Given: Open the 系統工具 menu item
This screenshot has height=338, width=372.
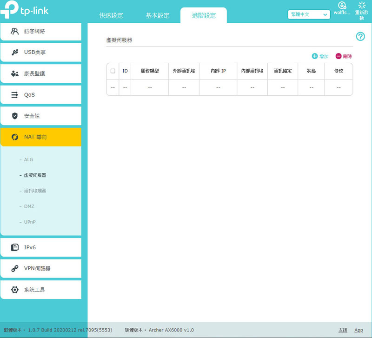Looking at the screenshot, I should pyautogui.click(x=41, y=290).
